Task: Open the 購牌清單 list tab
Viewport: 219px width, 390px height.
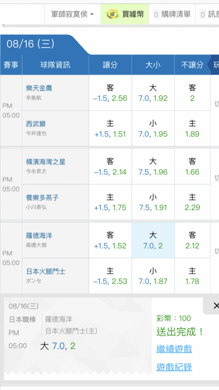Action: (x=172, y=14)
